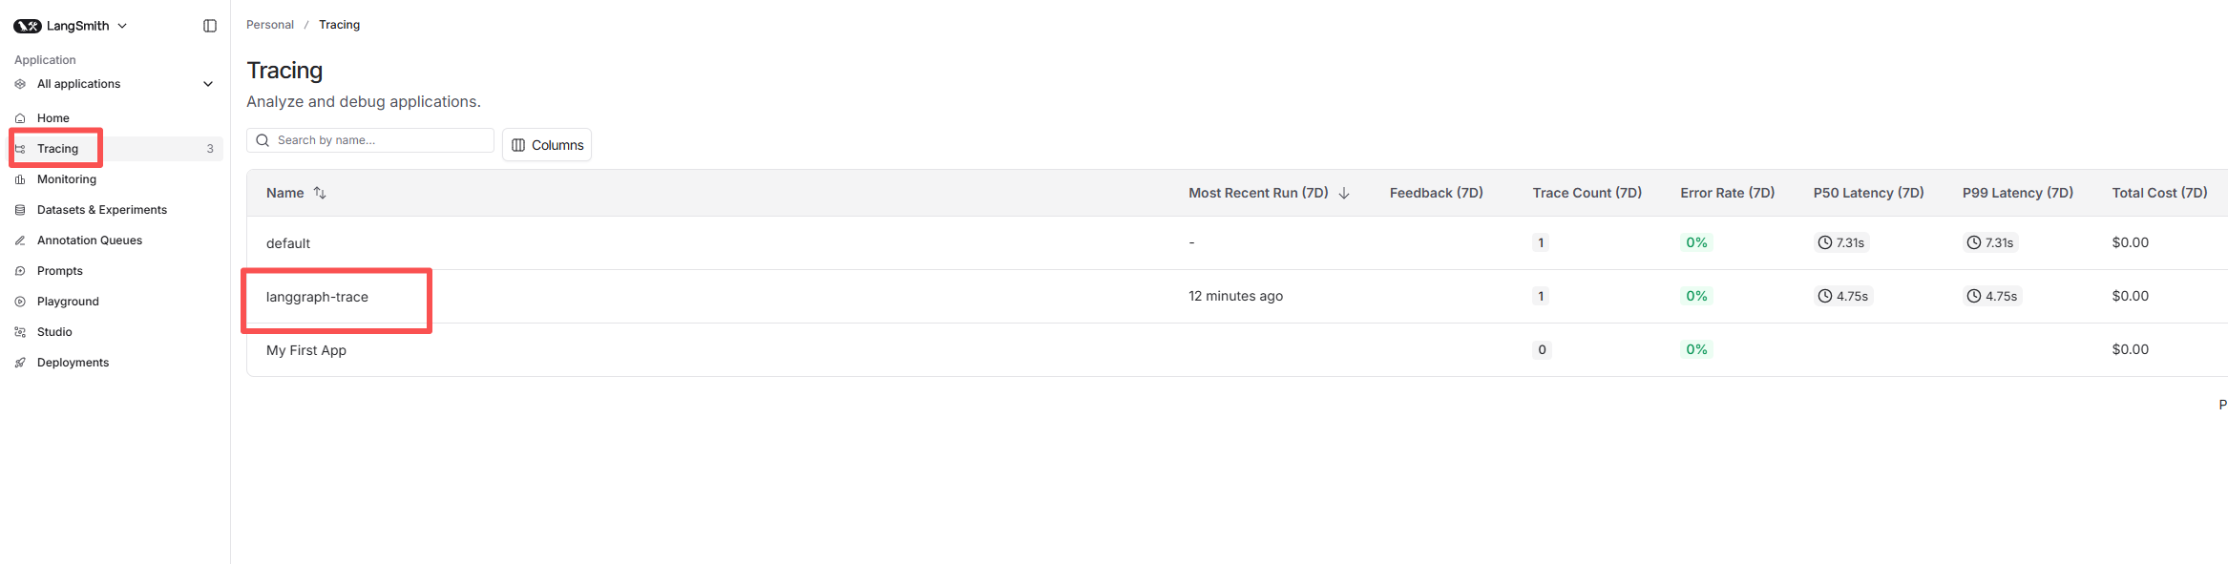Click the Trace Count (7D) header
The height and width of the screenshot is (564, 2228).
(1587, 193)
